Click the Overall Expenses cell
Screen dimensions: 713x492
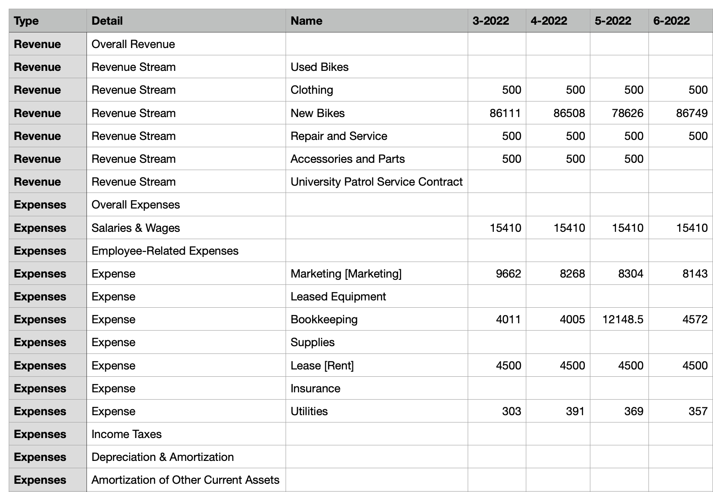tap(186, 204)
